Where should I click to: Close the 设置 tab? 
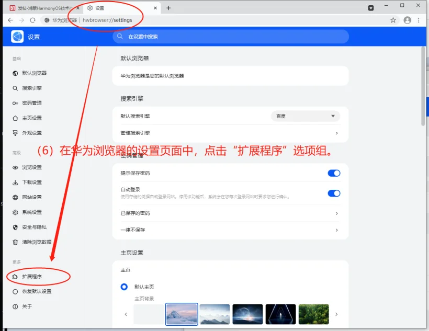[x=155, y=8]
